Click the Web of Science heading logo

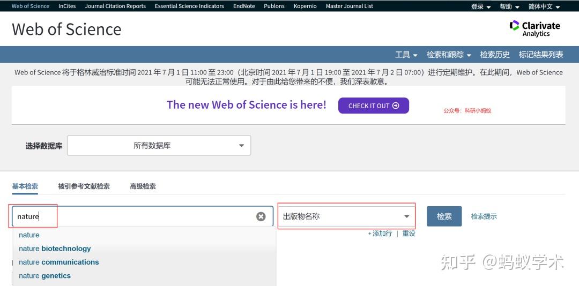pos(66,29)
